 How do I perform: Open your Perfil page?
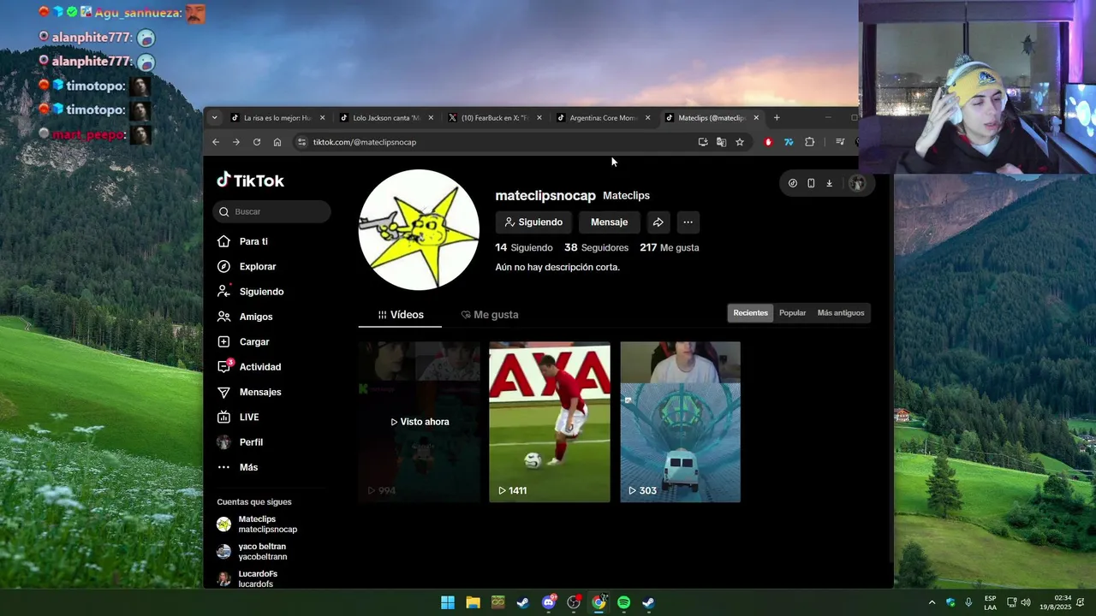240,442
